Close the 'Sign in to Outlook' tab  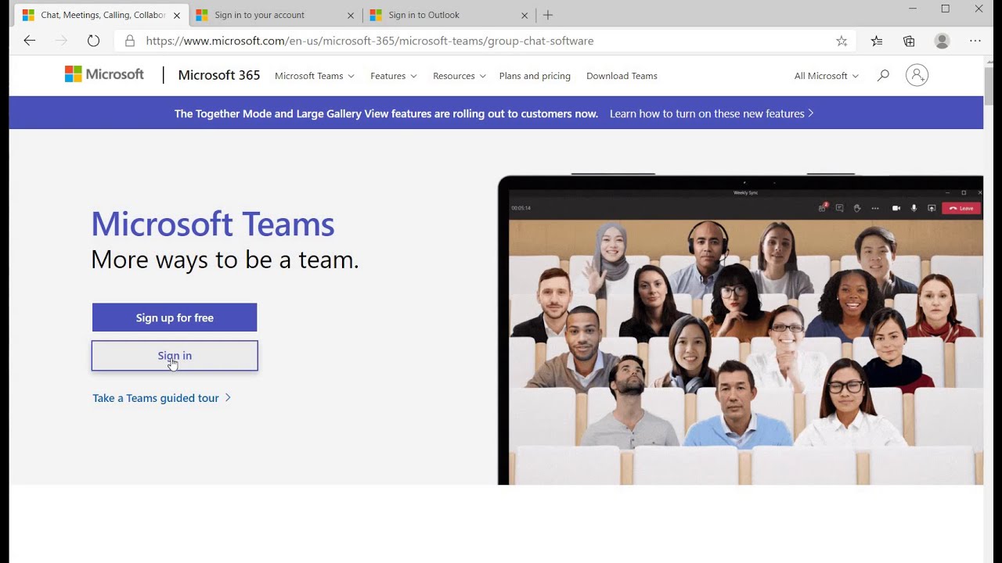pyautogui.click(x=524, y=15)
